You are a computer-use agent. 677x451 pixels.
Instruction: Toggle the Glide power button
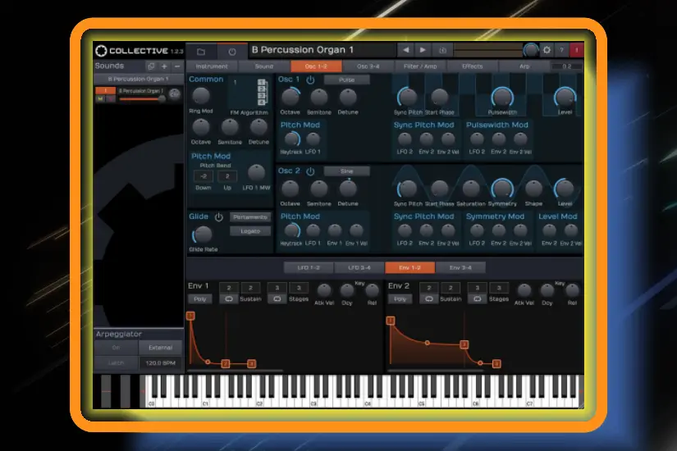pyautogui.click(x=219, y=217)
